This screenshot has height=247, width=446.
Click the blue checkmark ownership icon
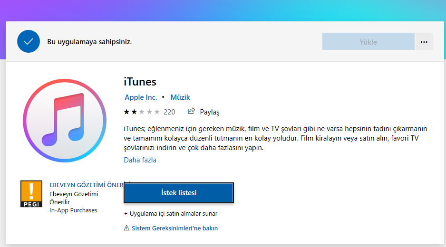click(x=29, y=41)
